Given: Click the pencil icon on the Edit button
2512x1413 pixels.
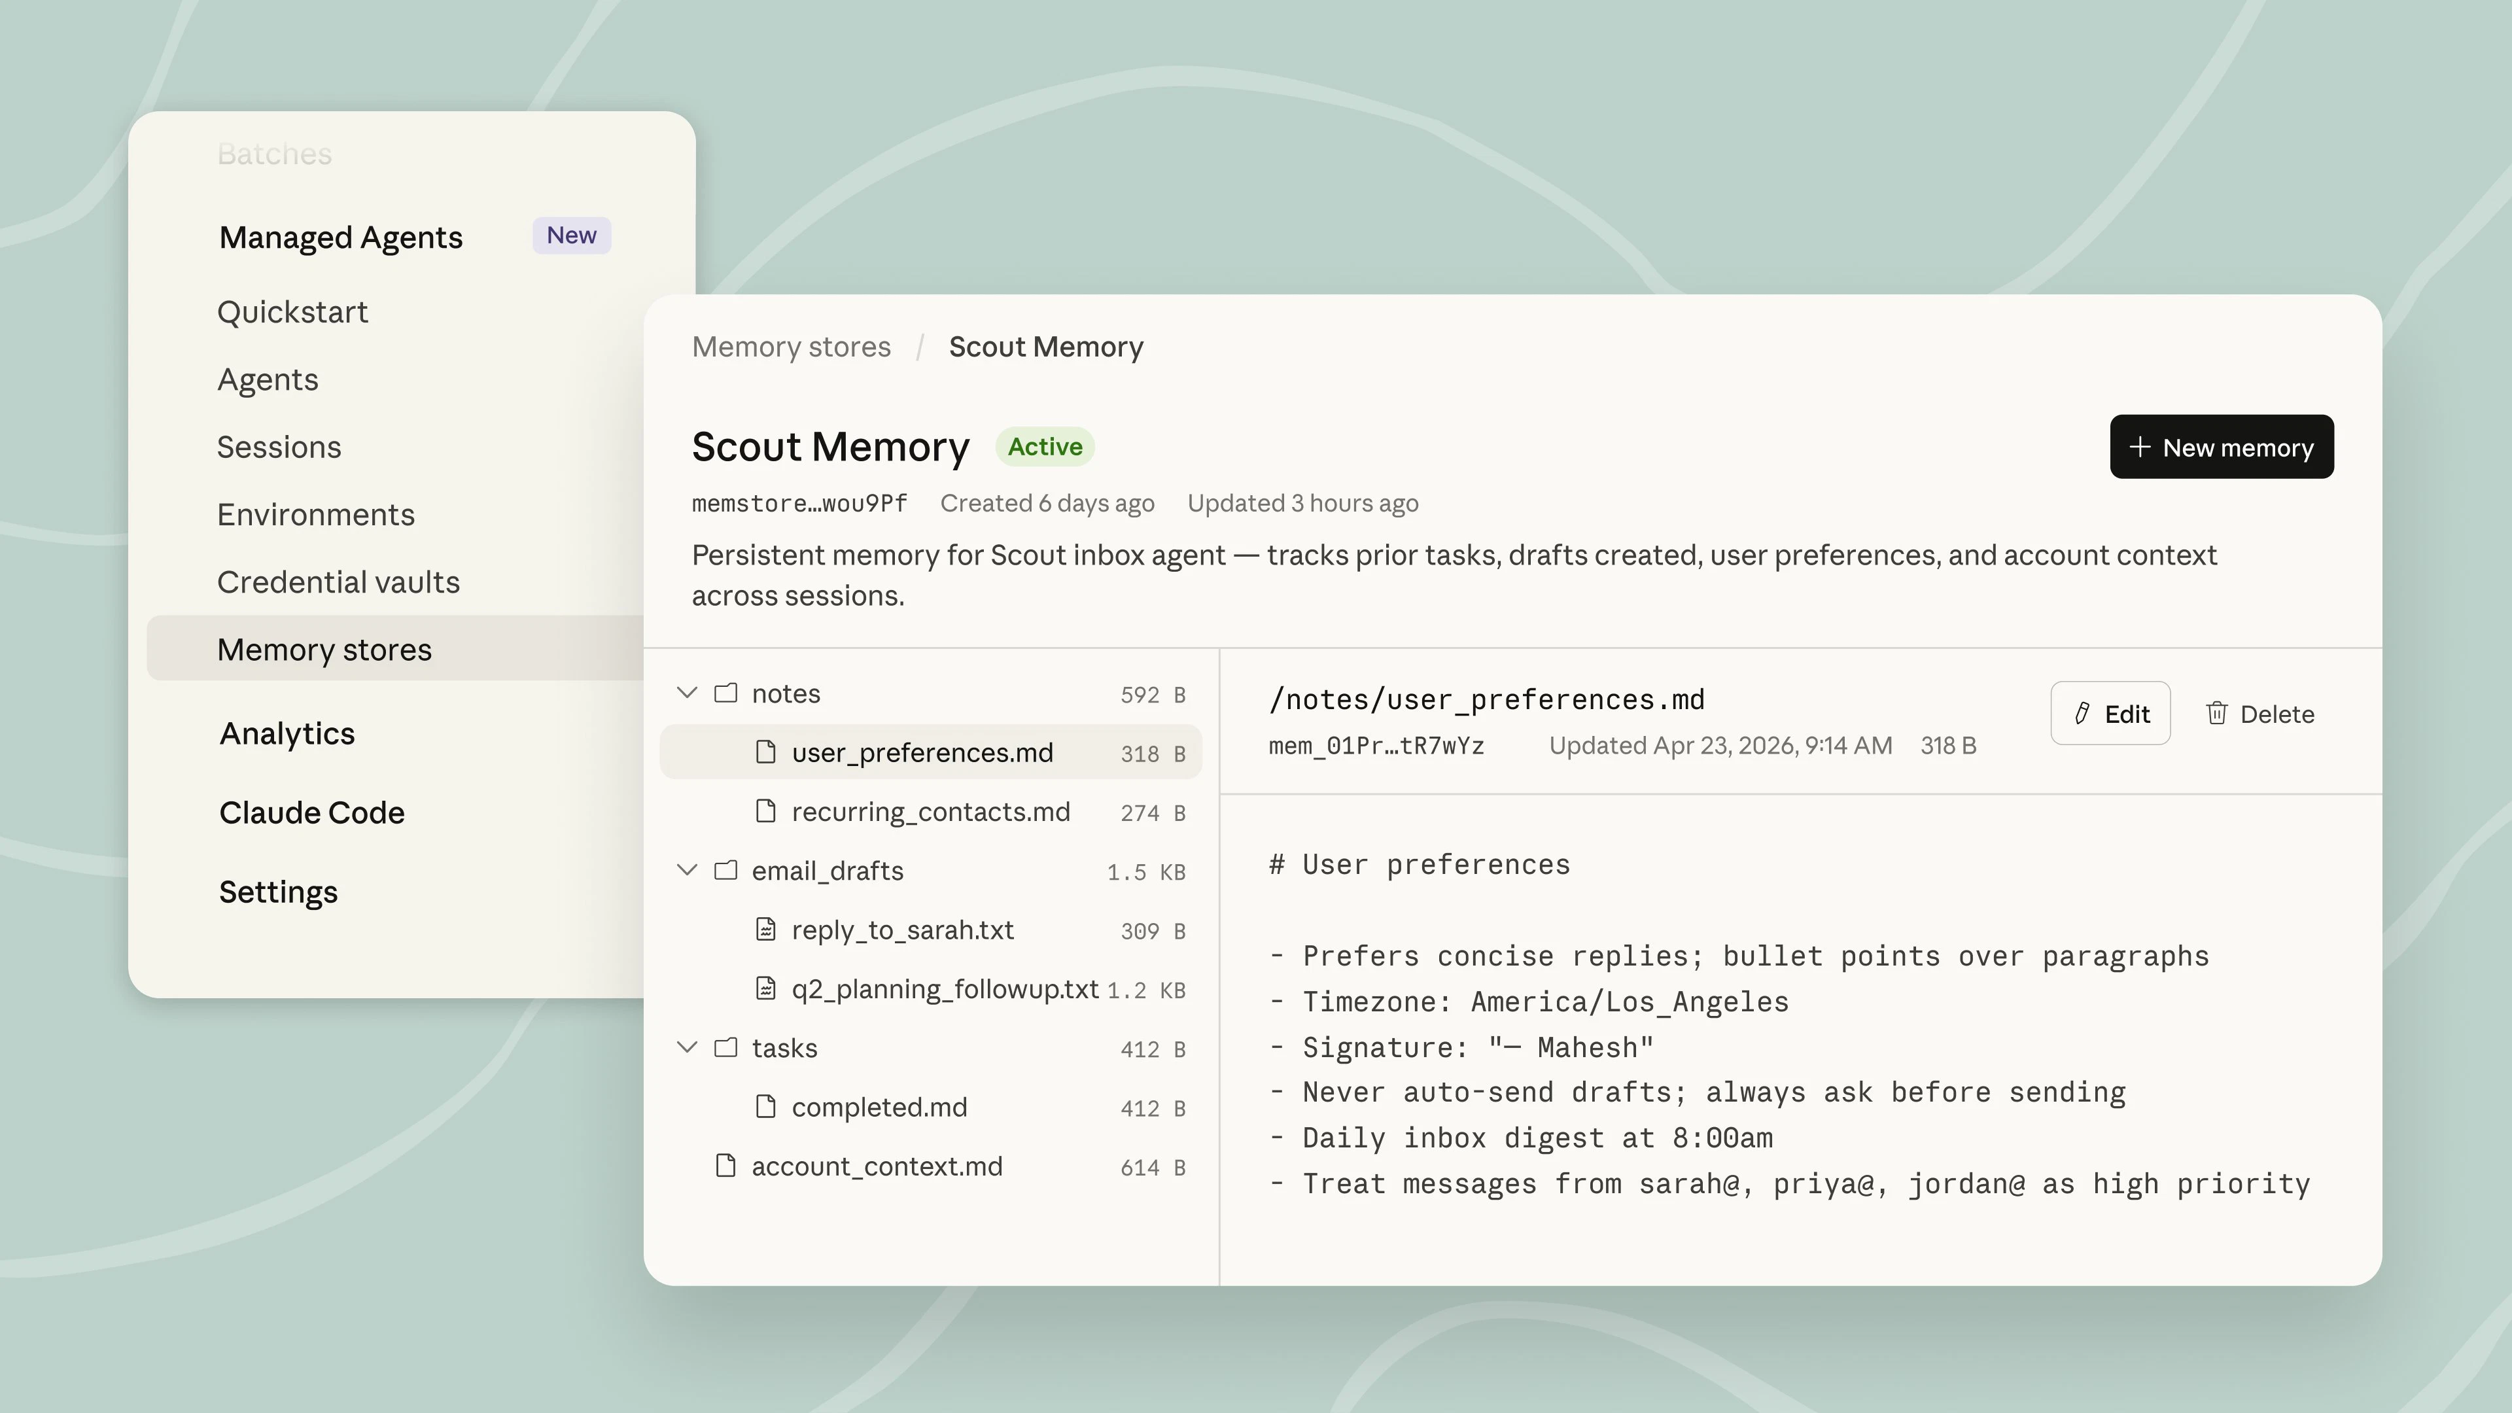Looking at the screenshot, I should [x=2082, y=713].
